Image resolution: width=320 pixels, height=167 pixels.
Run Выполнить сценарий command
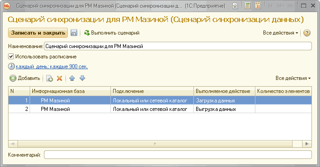point(112,33)
